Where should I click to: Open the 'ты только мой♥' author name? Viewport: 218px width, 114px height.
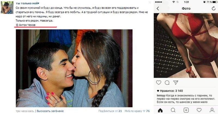pyautogui.click(x=28, y=3)
